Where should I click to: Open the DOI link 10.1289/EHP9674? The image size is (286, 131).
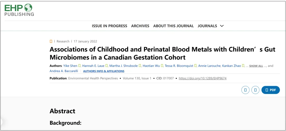tap(203, 78)
